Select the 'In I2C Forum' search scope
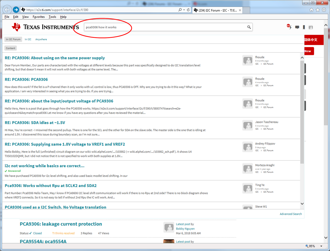The height and width of the screenshot is (251, 330). (x=13, y=39)
